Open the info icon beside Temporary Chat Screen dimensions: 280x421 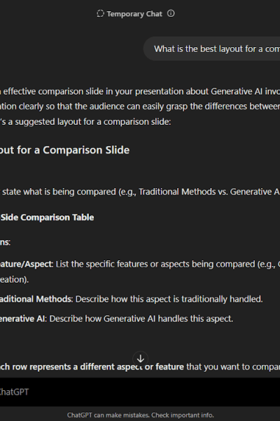pos(171,13)
